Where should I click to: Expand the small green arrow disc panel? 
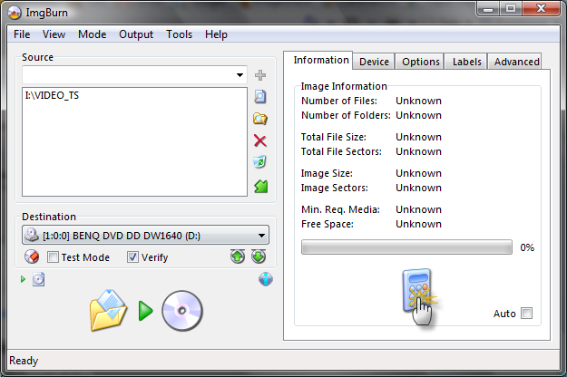[24, 279]
